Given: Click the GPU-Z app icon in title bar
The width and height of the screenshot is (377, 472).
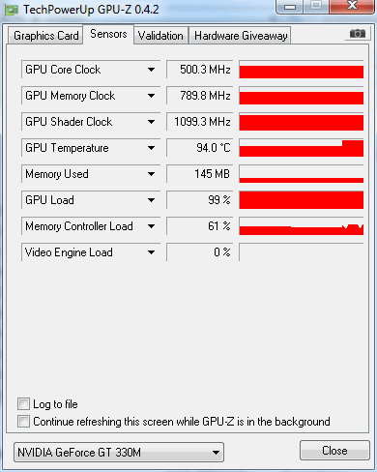Looking at the screenshot, I should (x=12, y=10).
